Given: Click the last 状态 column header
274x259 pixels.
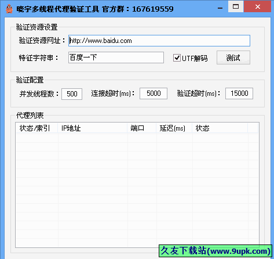Looking at the screenshot, I should tap(220, 128).
